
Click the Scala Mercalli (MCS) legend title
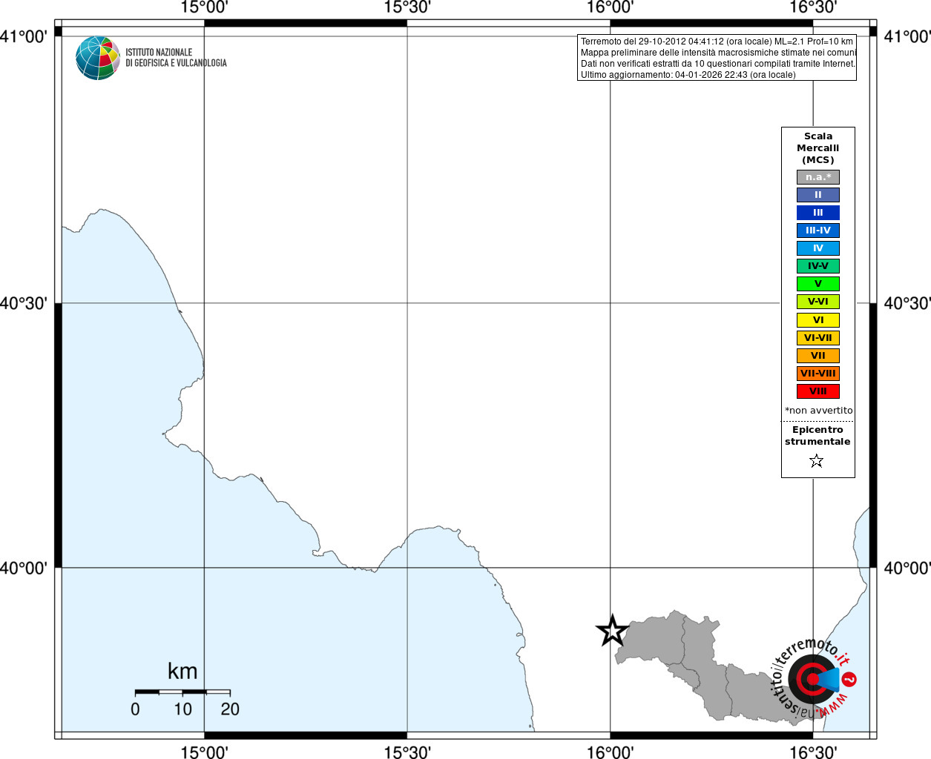(x=818, y=148)
